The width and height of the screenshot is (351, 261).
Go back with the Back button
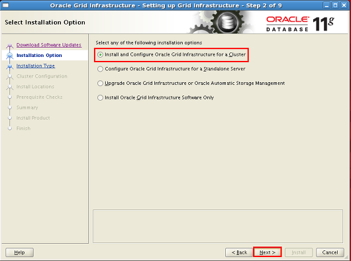click(239, 252)
